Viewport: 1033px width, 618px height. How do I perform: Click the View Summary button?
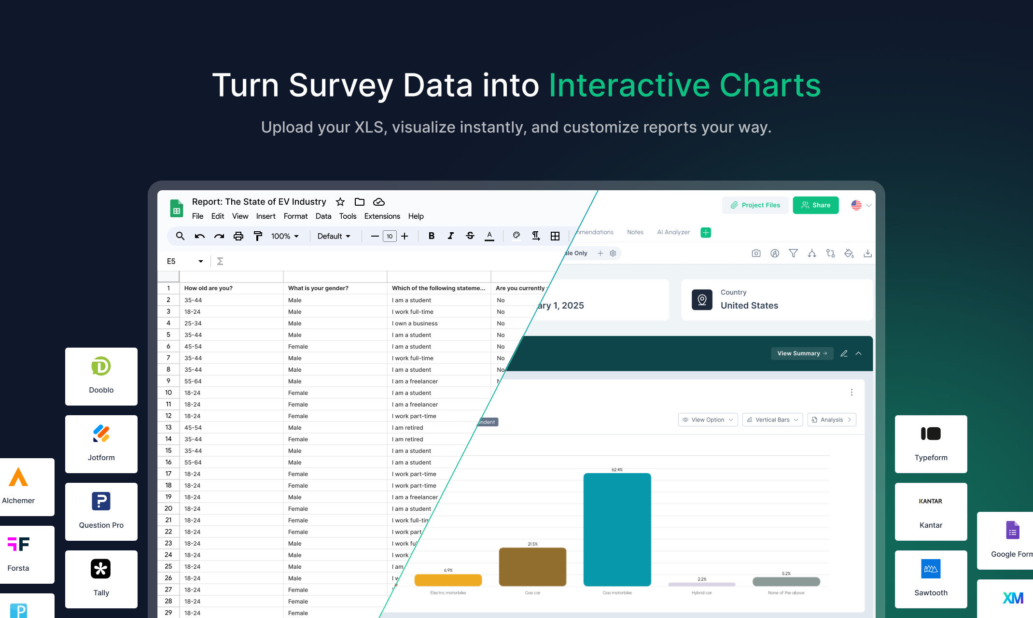coord(802,353)
